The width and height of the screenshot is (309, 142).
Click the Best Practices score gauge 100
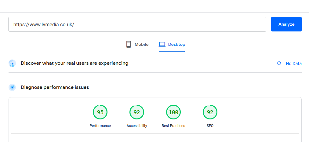click(173, 112)
